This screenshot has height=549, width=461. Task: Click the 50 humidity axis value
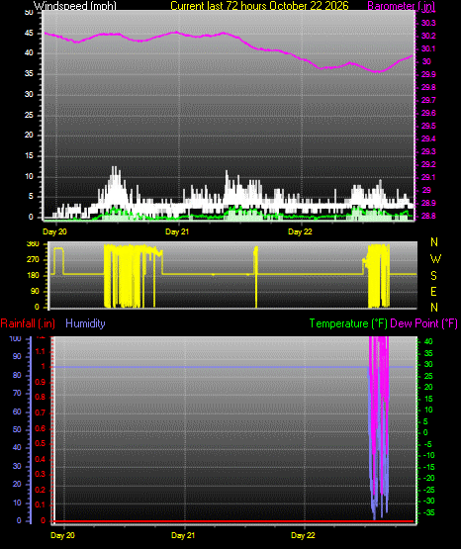pos(17,429)
